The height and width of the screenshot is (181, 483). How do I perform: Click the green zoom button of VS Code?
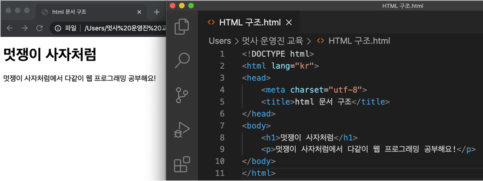click(191, 6)
